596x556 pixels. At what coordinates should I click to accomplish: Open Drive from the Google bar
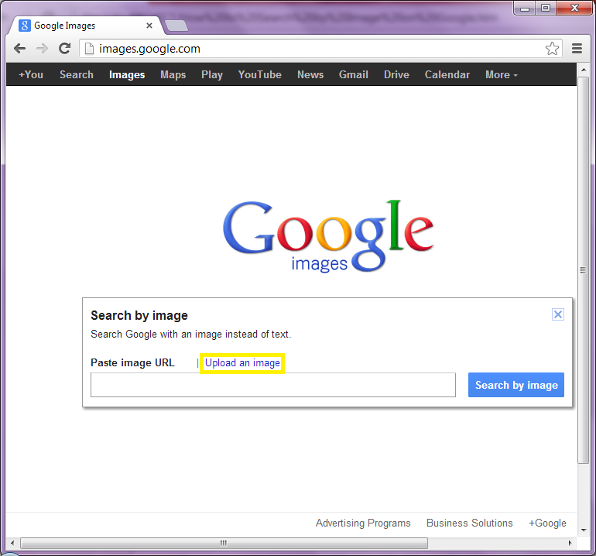[x=396, y=74]
